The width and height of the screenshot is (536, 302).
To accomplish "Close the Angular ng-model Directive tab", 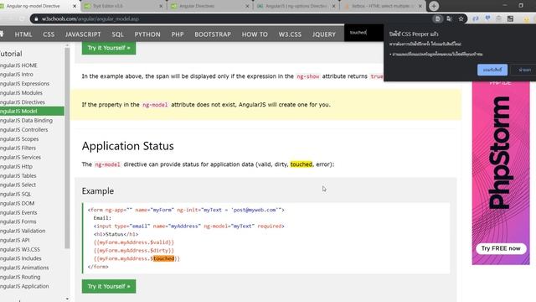I will 75,6.
